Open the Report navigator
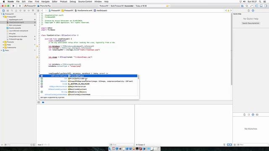This screenshot has width=269, height=151. click(33, 10)
